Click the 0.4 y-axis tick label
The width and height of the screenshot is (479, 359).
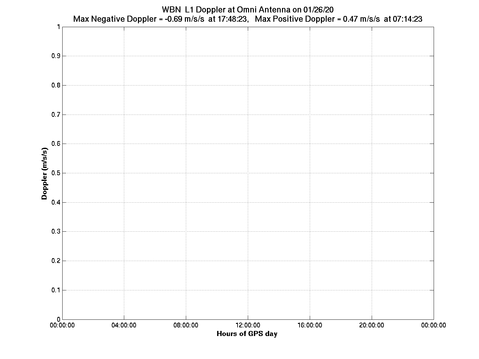pyautogui.click(x=56, y=202)
